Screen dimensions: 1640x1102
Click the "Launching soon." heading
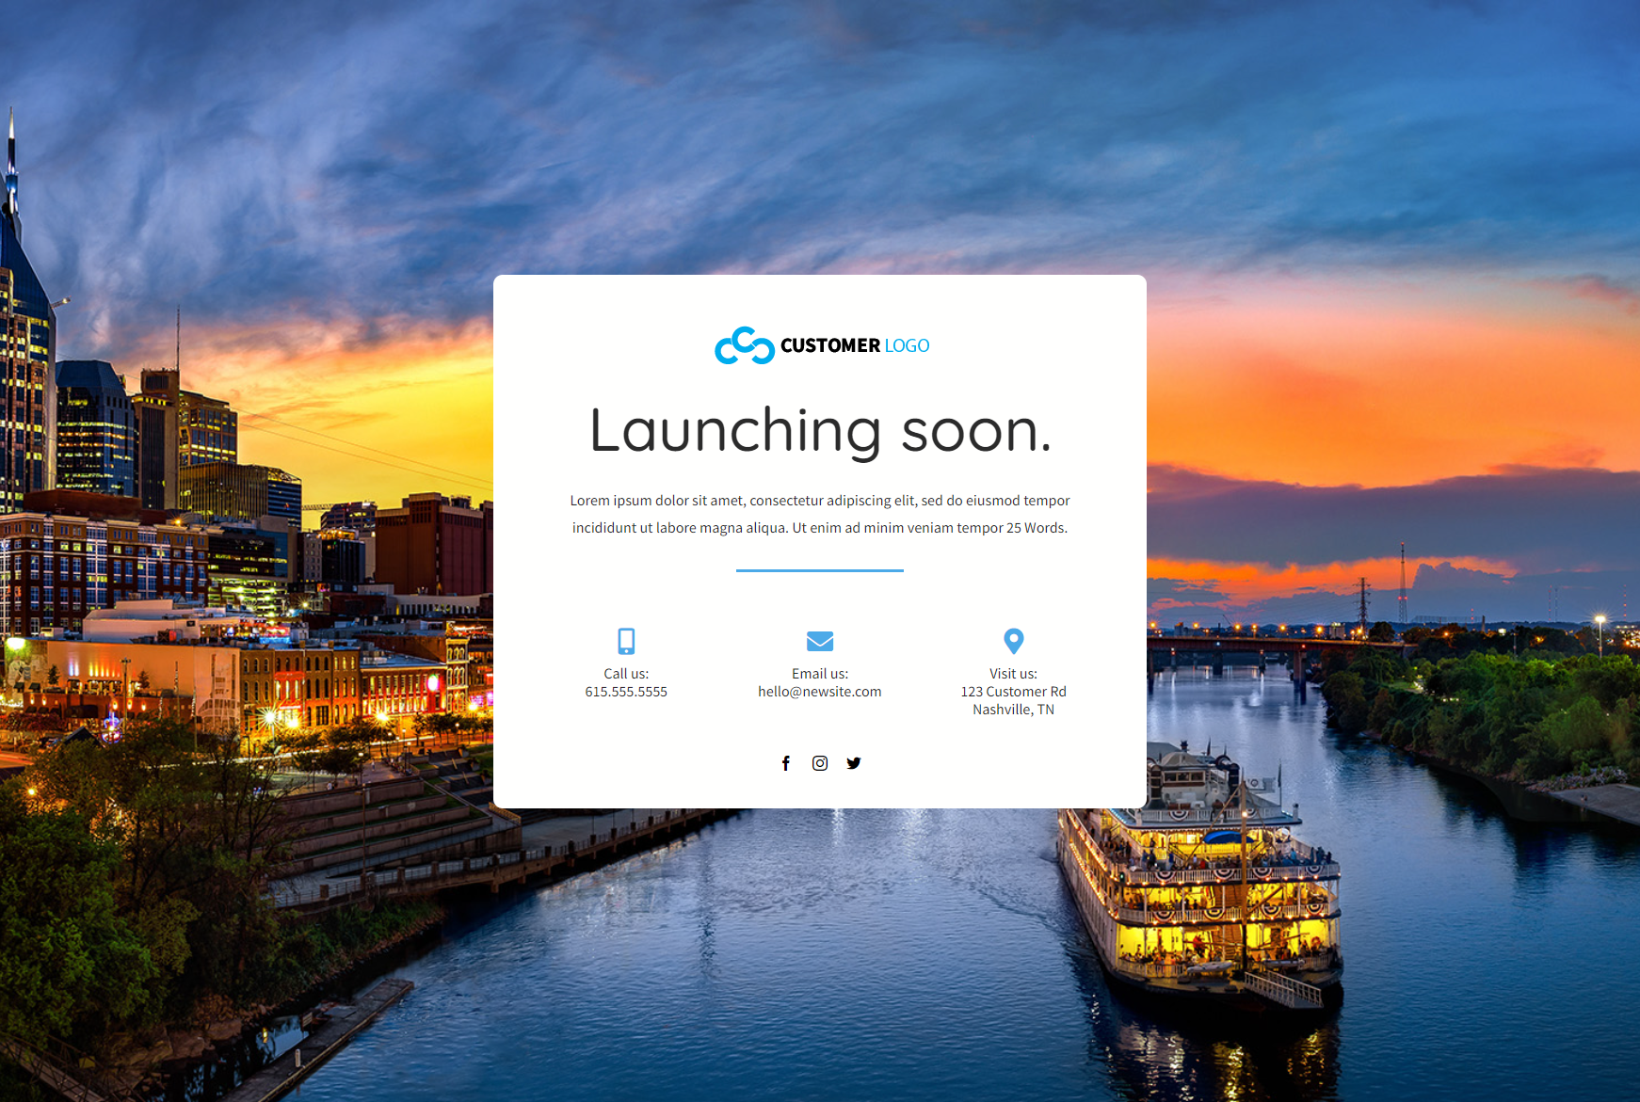(x=820, y=431)
